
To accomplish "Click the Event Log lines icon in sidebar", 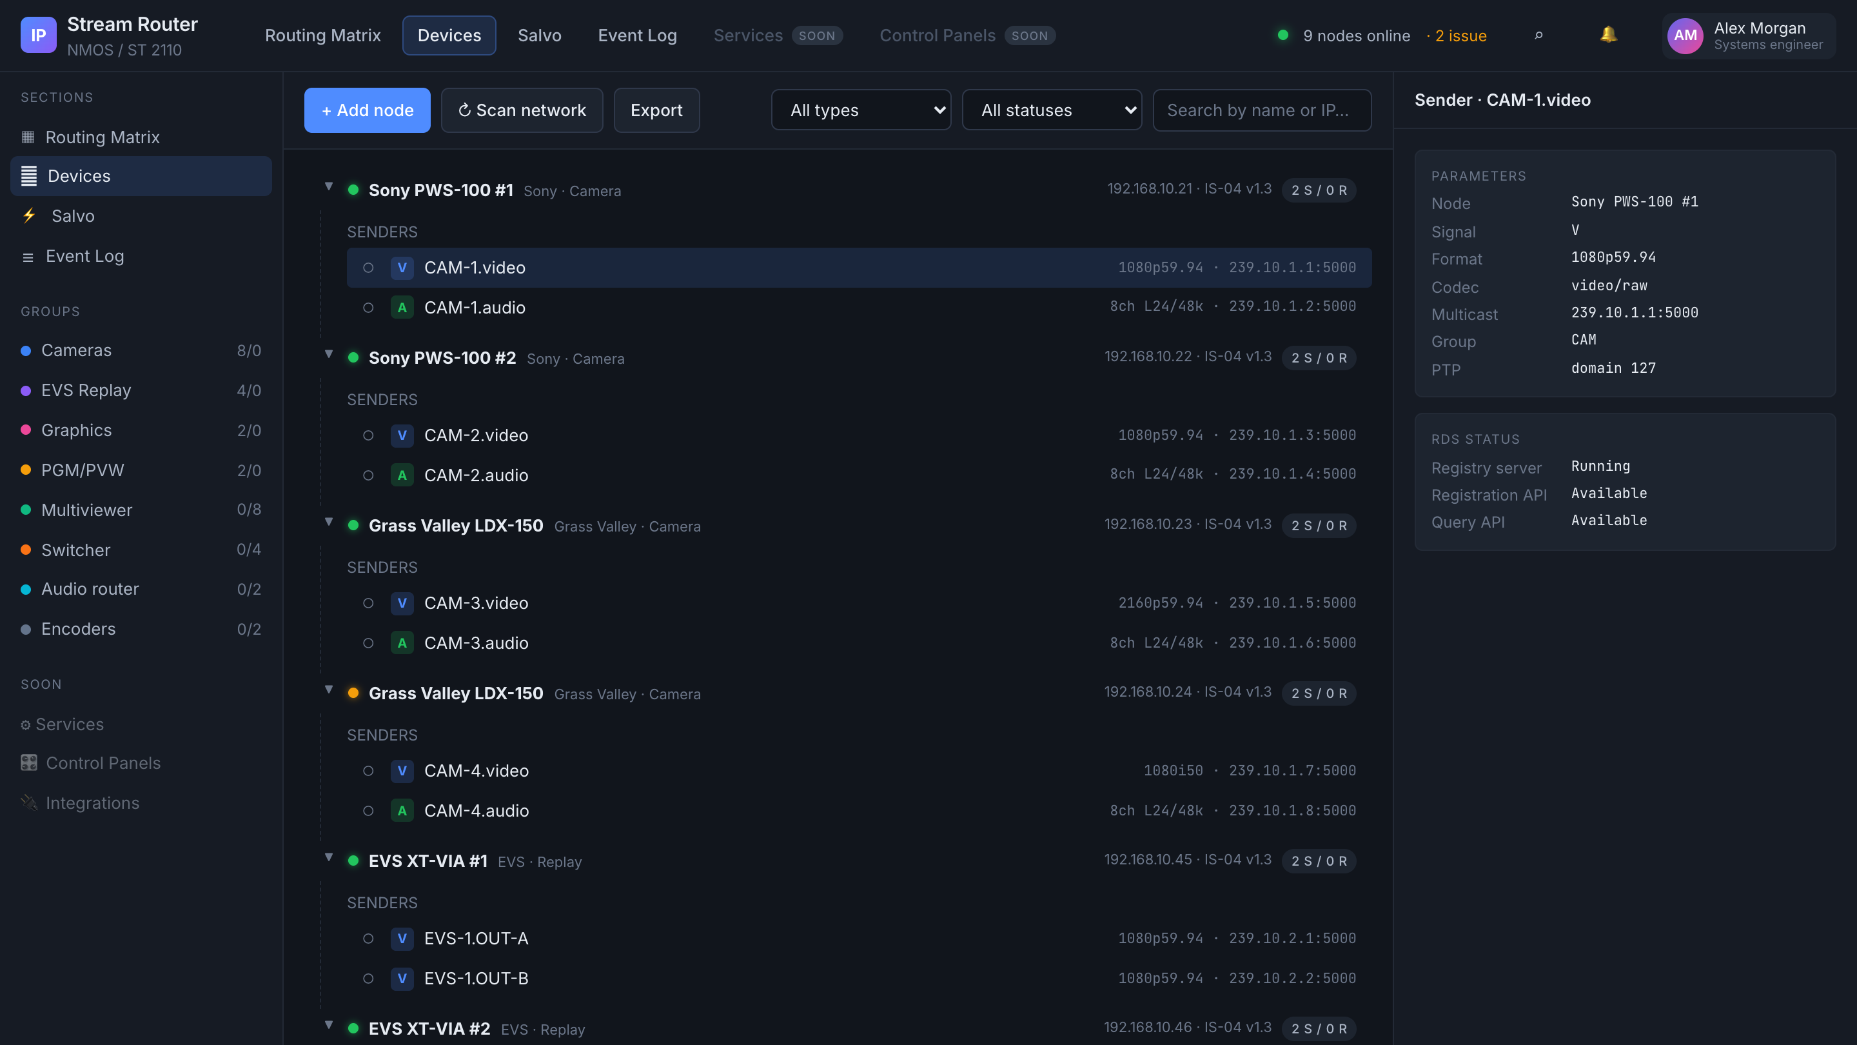I will [28, 257].
